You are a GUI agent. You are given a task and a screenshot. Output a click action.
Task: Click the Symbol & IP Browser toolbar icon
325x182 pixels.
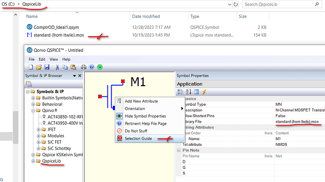[29, 84]
